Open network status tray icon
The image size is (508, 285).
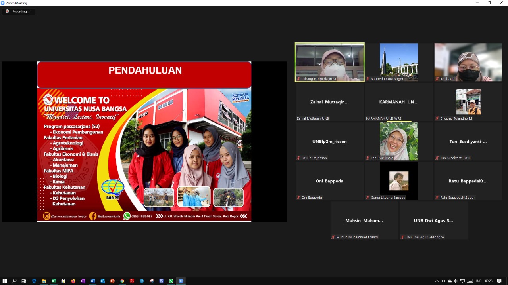click(462, 281)
